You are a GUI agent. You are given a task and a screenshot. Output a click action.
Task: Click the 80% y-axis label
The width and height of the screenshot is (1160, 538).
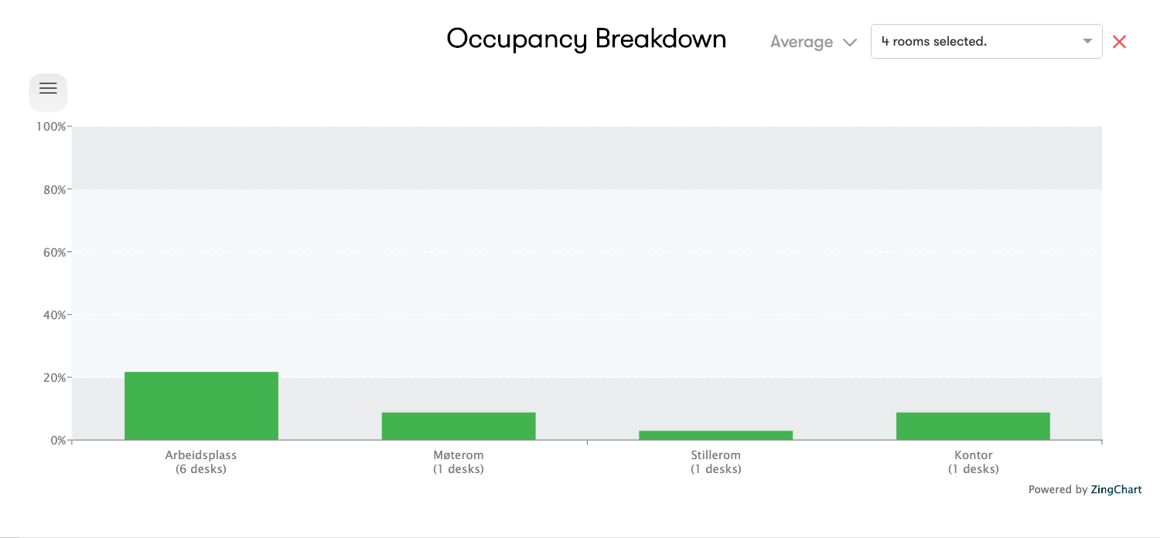pos(54,189)
